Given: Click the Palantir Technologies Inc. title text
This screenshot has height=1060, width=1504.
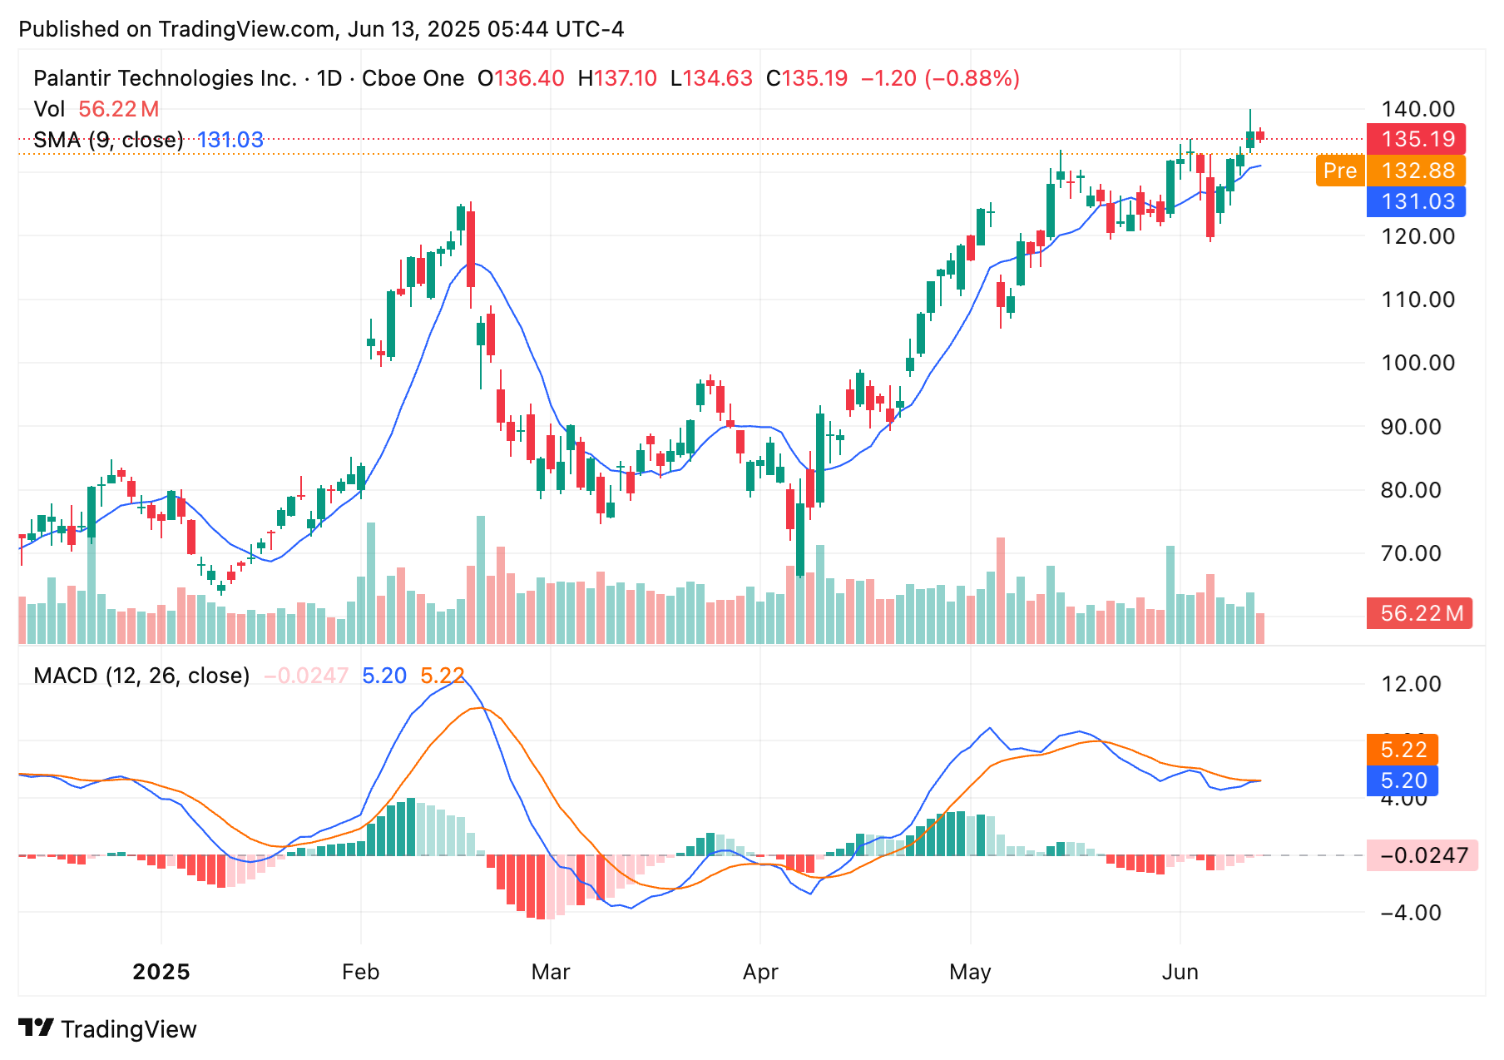Looking at the screenshot, I should [x=165, y=78].
